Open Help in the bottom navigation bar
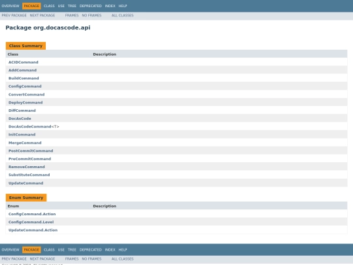The image size is (353, 265). (x=123, y=250)
